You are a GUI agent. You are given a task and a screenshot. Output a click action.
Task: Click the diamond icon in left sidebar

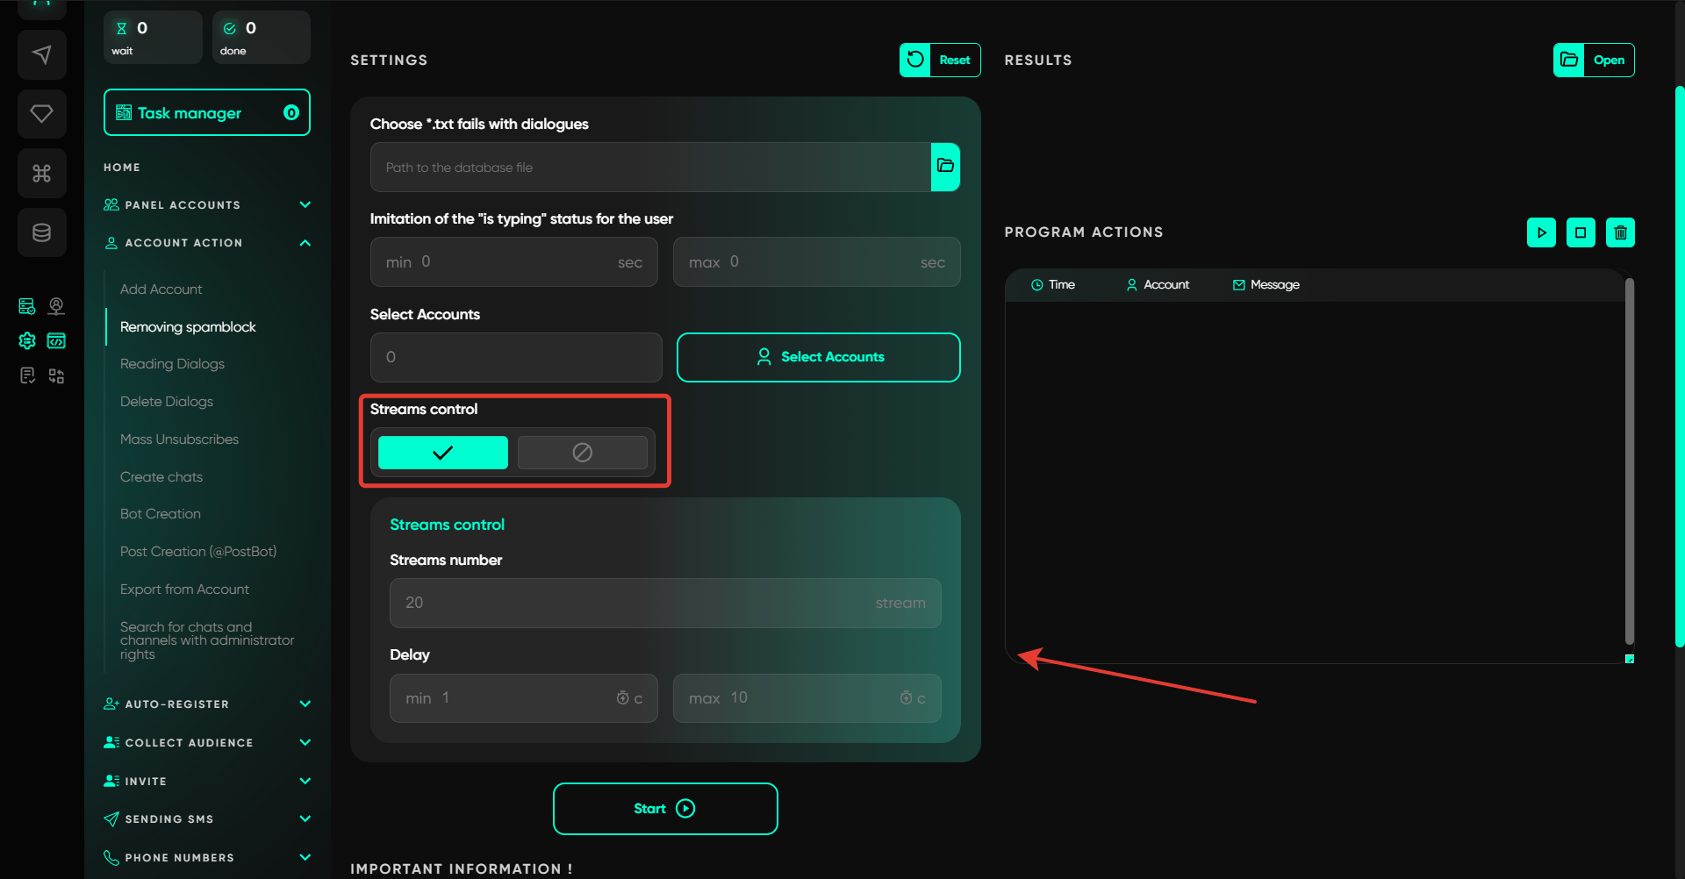tap(41, 114)
